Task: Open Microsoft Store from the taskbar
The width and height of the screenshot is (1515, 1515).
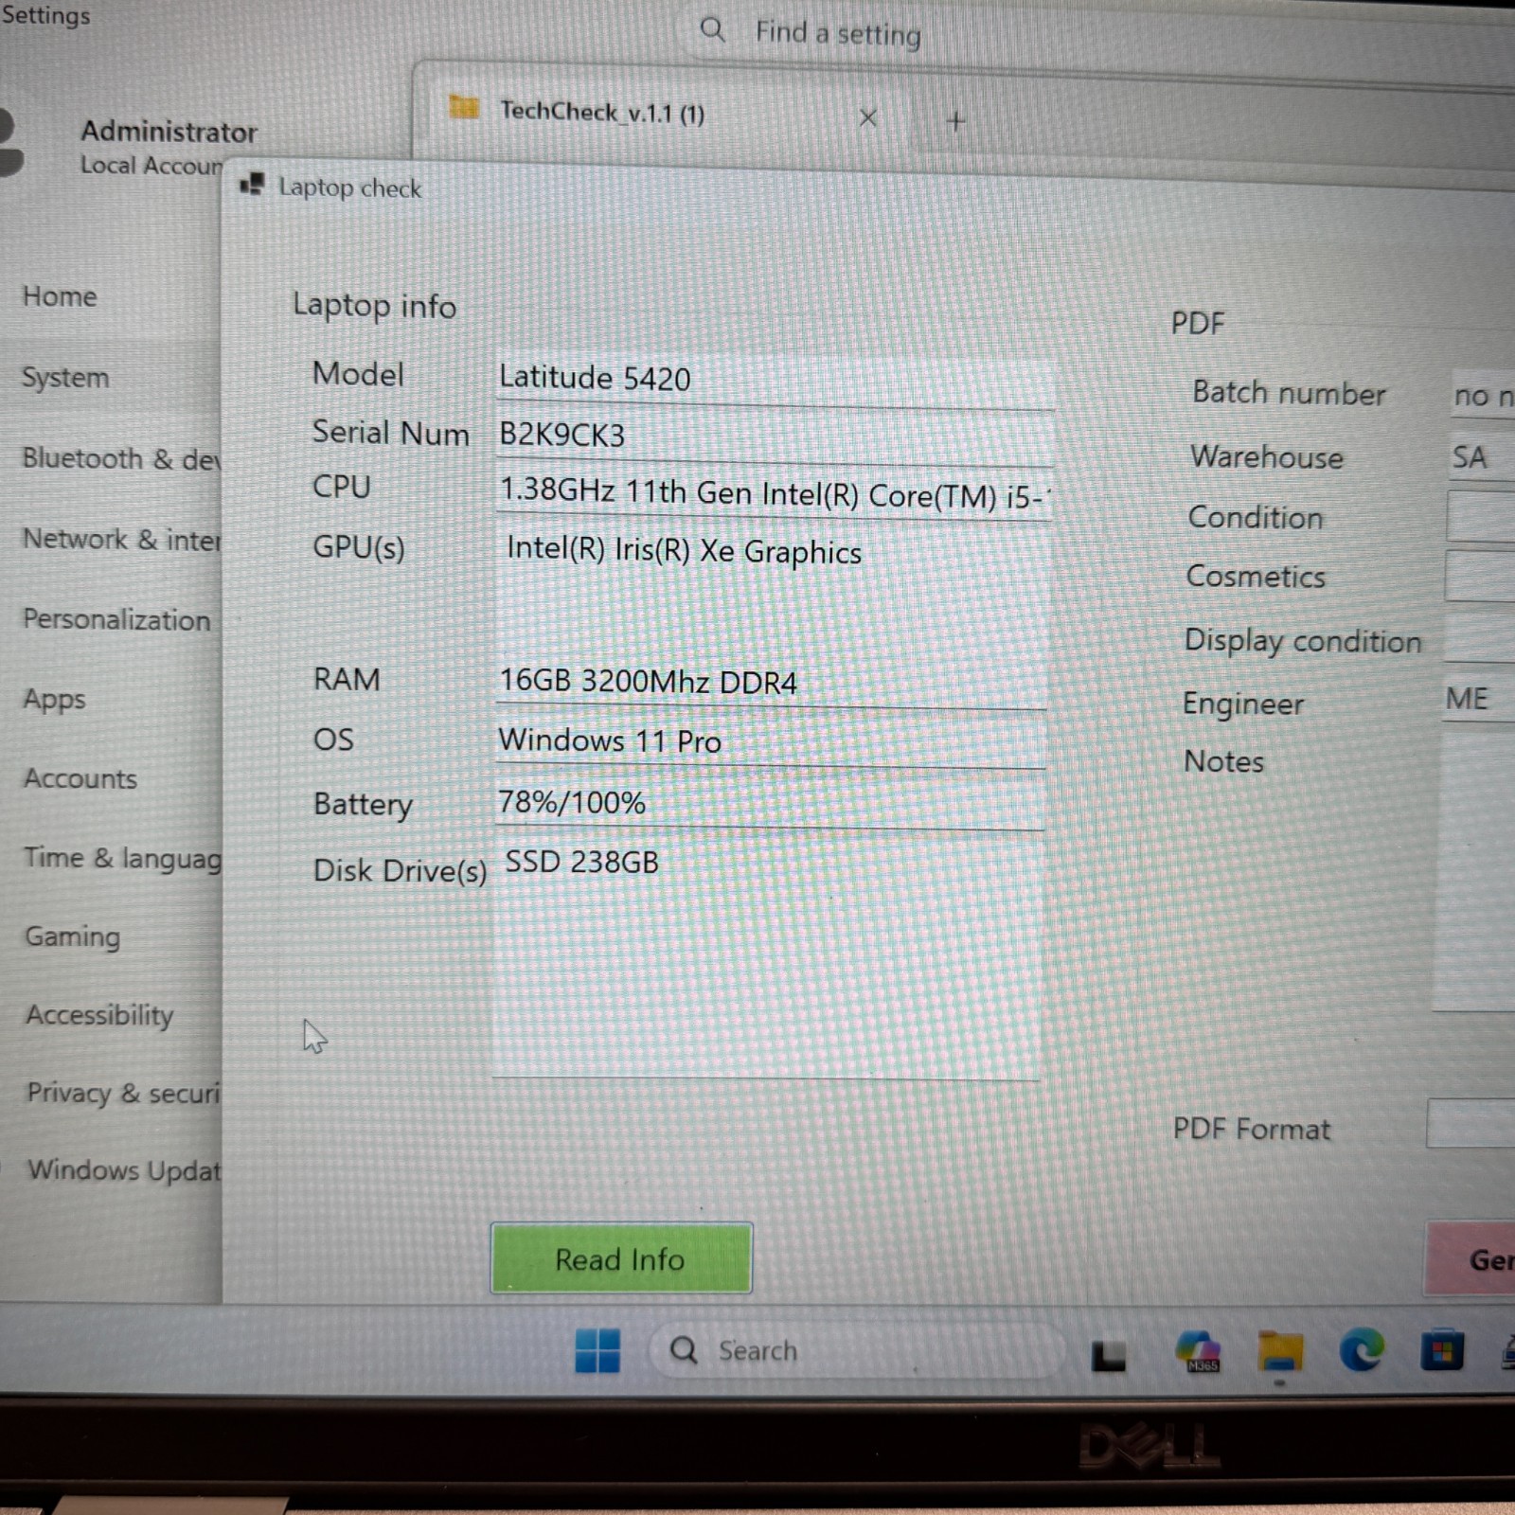Action: (1442, 1351)
